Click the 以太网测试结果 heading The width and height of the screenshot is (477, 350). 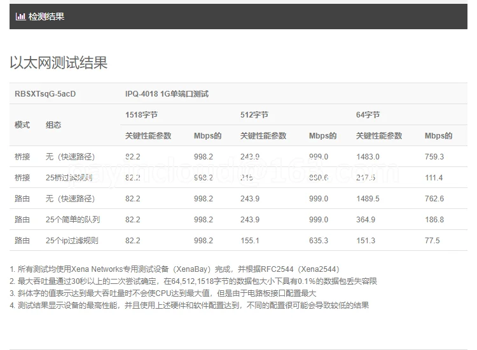(x=59, y=63)
